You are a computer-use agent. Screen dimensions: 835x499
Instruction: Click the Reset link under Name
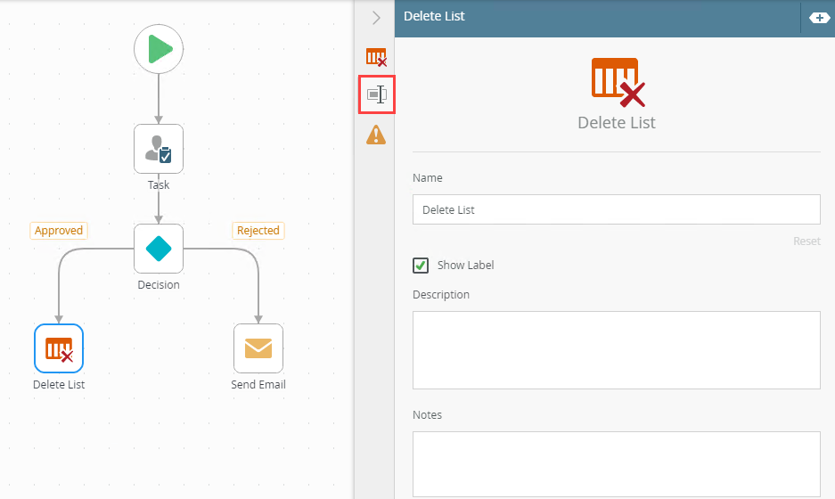click(x=806, y=241)
